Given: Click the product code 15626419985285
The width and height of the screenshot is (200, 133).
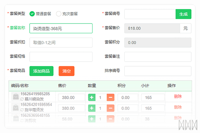Looking at the screenshot, I should [x=35, y=94].
